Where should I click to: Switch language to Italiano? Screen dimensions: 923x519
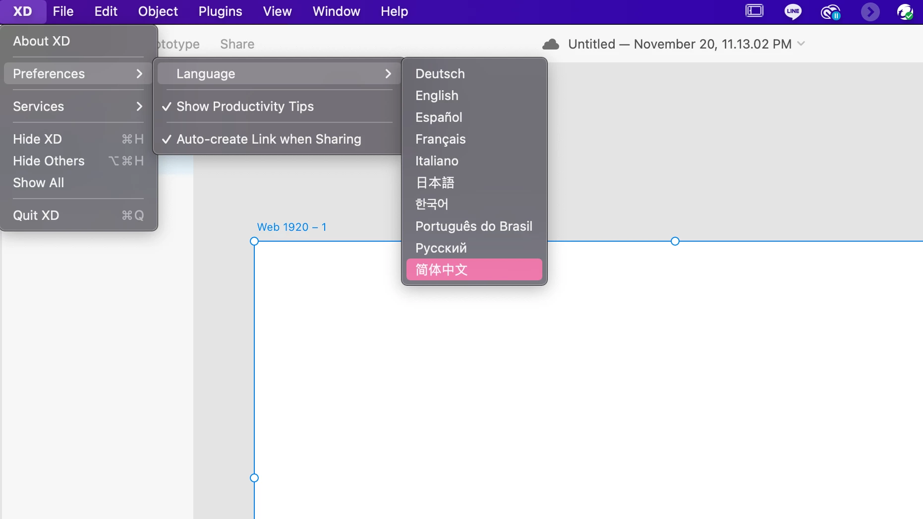[474, 161]
